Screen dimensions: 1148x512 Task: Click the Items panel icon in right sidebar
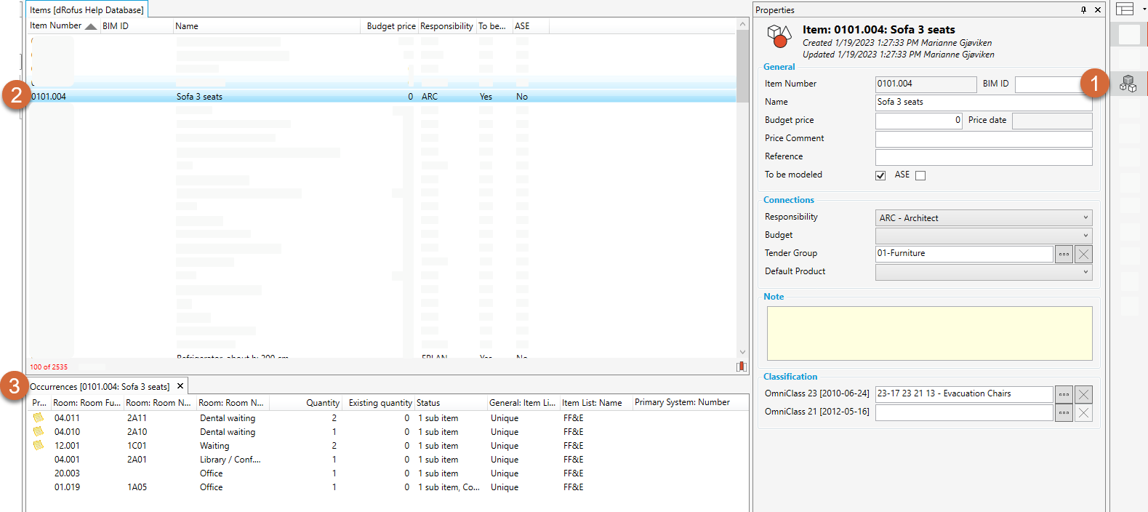click(1128, 84)
